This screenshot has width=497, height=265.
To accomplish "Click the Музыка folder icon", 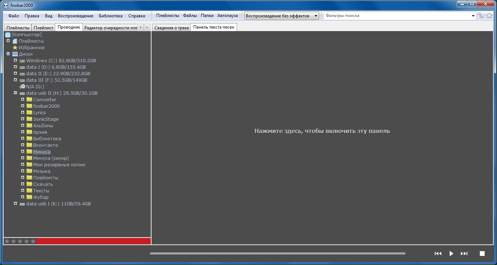I will (29, 171).
